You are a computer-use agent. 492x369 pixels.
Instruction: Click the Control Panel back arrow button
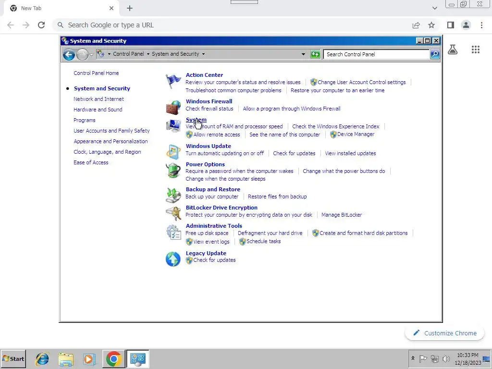69,55
